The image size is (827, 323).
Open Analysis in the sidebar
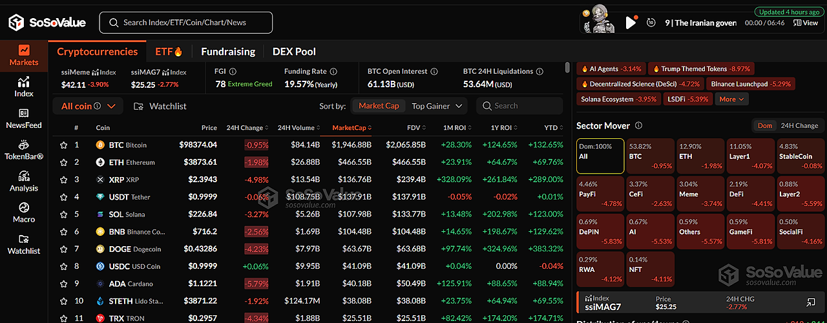(24, 182)
